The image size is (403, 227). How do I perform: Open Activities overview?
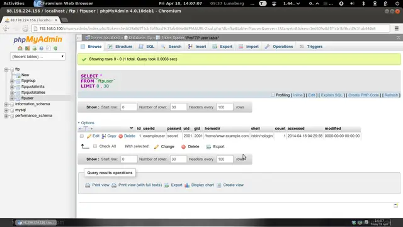click(14, 3)
